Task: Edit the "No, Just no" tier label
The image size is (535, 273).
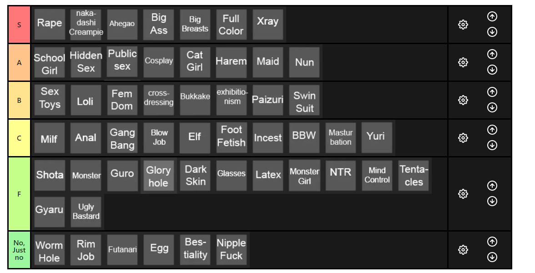Action: coord(19,250)
